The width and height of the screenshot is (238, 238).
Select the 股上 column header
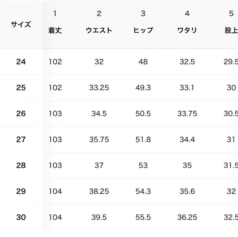point(231,30)
